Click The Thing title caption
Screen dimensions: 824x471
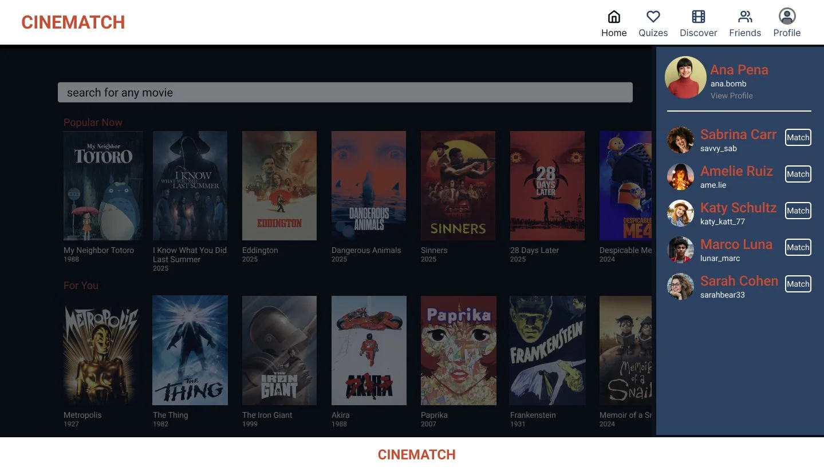170,415
